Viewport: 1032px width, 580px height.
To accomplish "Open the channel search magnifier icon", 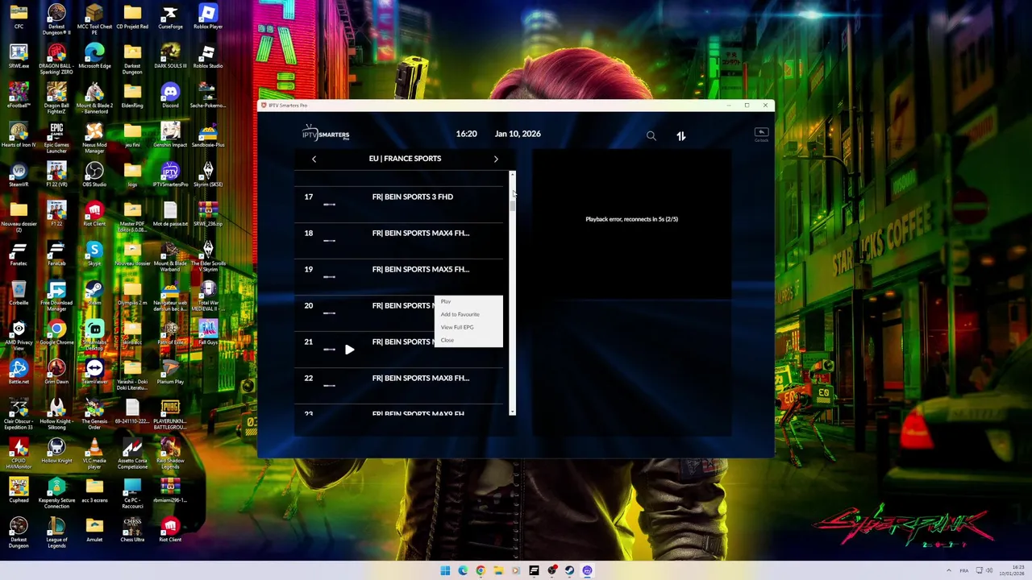I will coord(651,136).
